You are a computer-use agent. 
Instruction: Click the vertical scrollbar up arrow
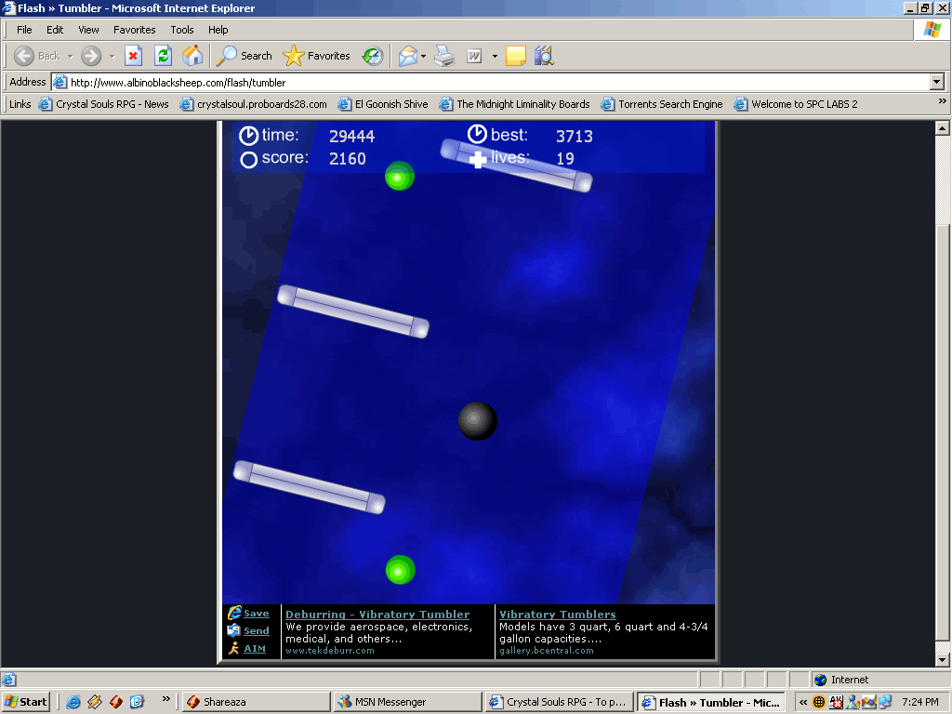coord(942,128)
